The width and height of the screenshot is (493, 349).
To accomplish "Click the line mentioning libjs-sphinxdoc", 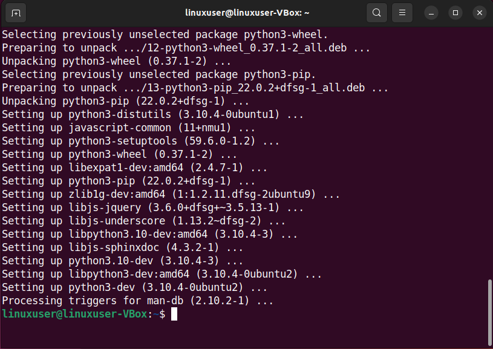I will click(97, 247).
